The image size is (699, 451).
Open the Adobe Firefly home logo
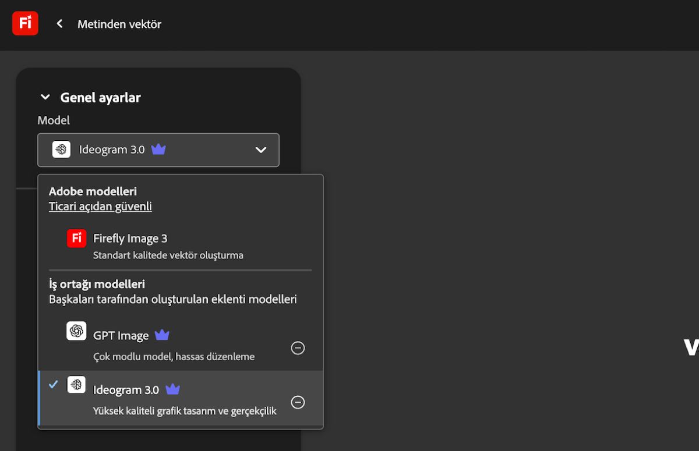click(x=25, y=23)
